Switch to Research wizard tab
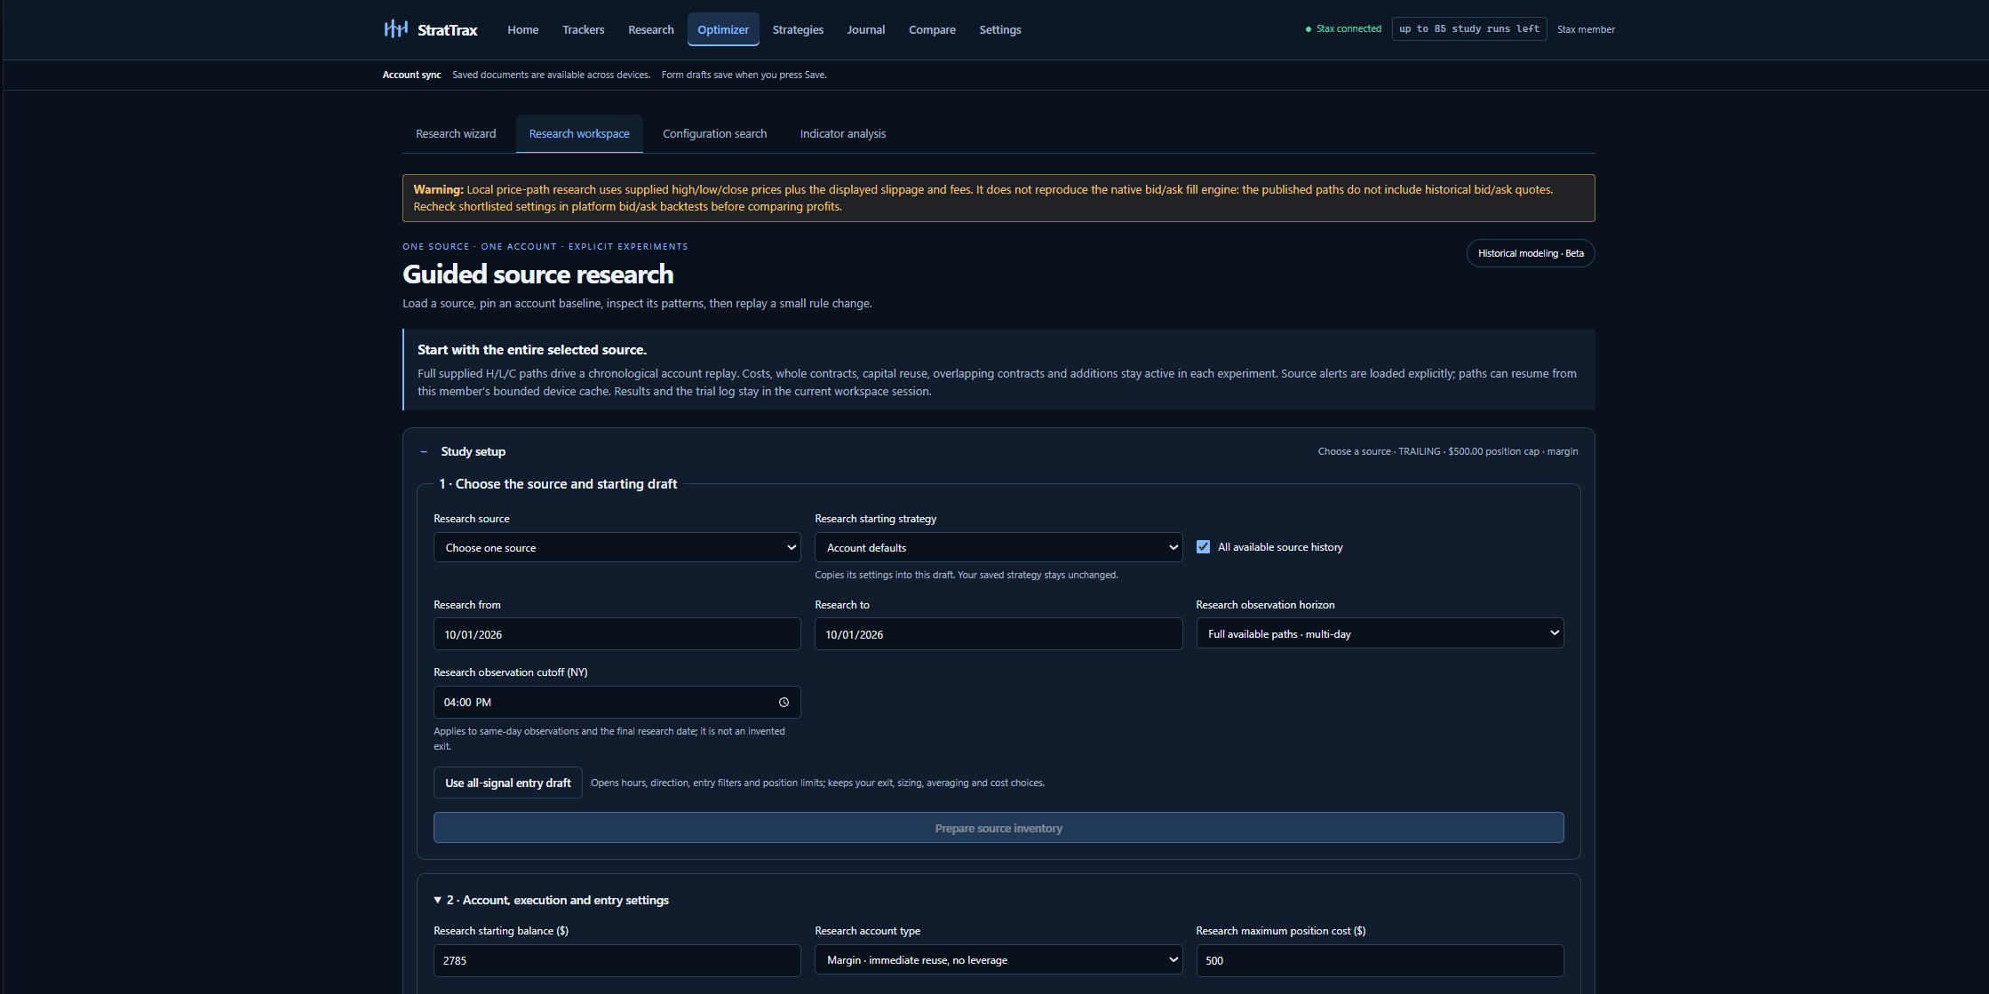 [x=456, y=133]
